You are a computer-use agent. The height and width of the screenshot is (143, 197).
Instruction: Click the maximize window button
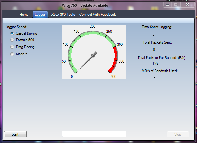coord(176,5)
